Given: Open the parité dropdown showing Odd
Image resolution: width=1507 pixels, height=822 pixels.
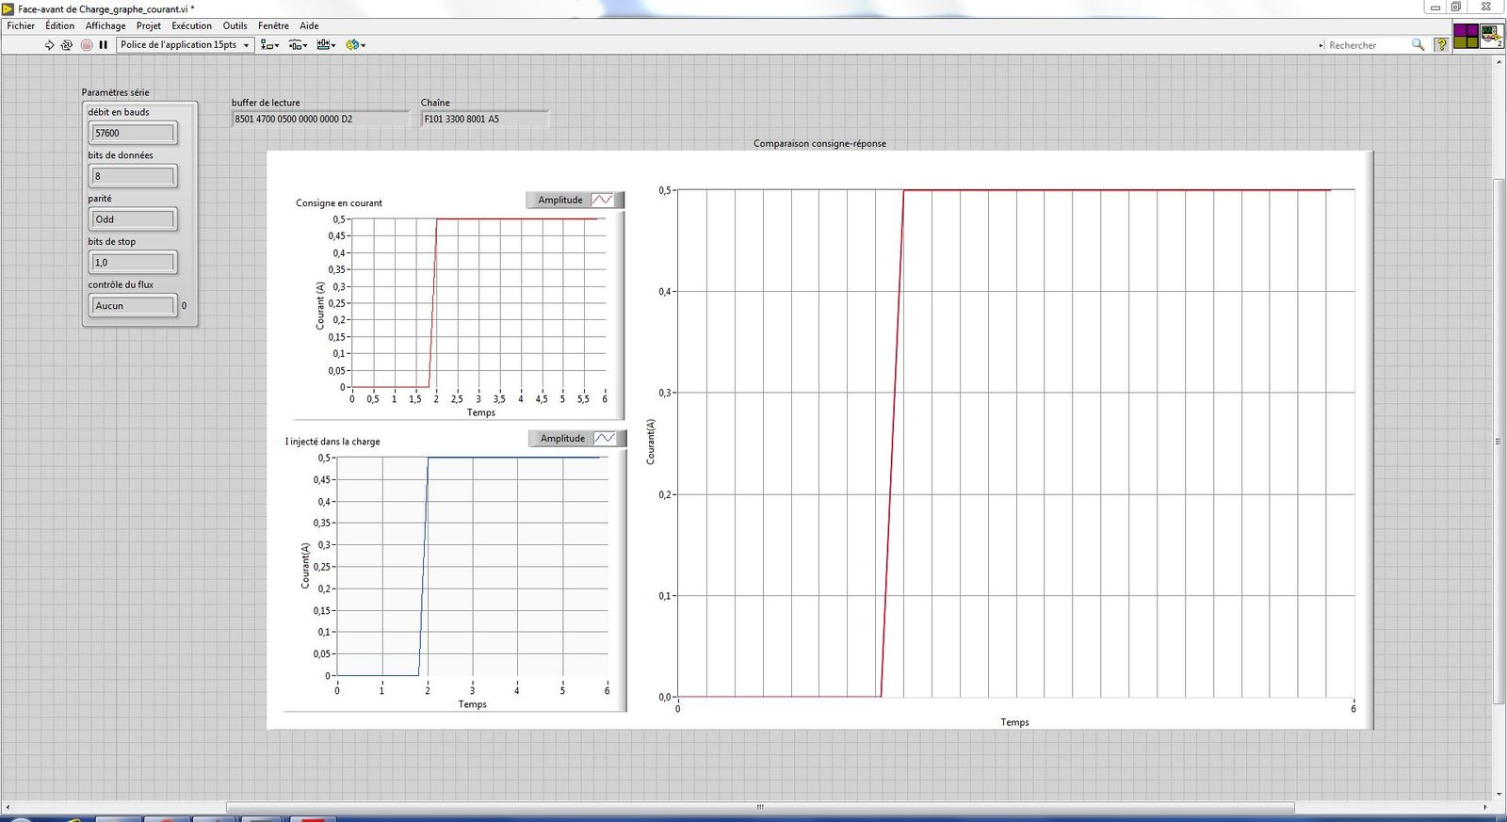Looking at the screenshot, I should tap(133, 219).
